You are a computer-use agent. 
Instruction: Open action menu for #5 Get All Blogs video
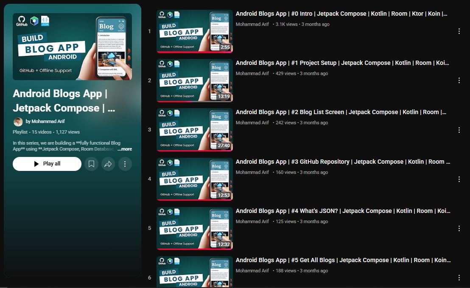(459, 278)
